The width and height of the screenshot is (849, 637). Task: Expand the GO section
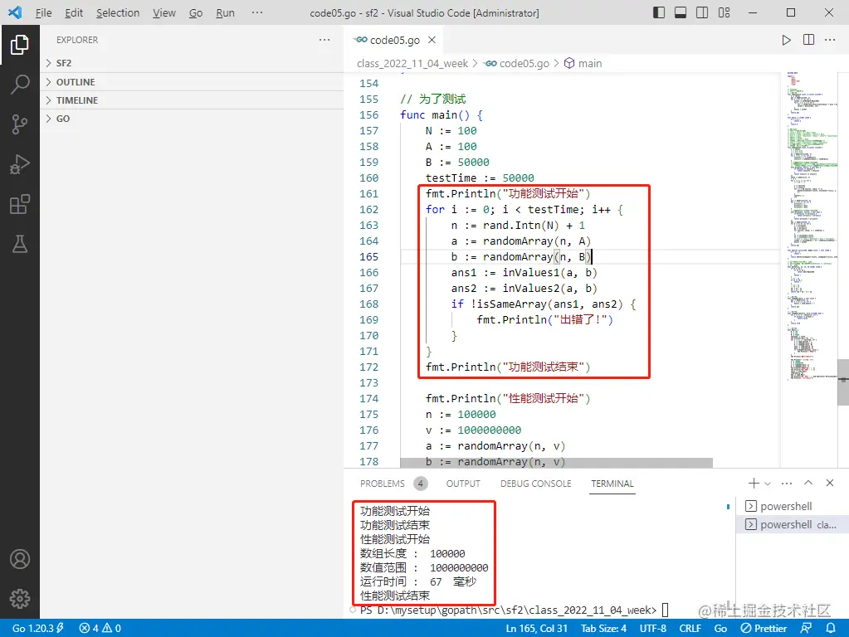click(193, 119)
